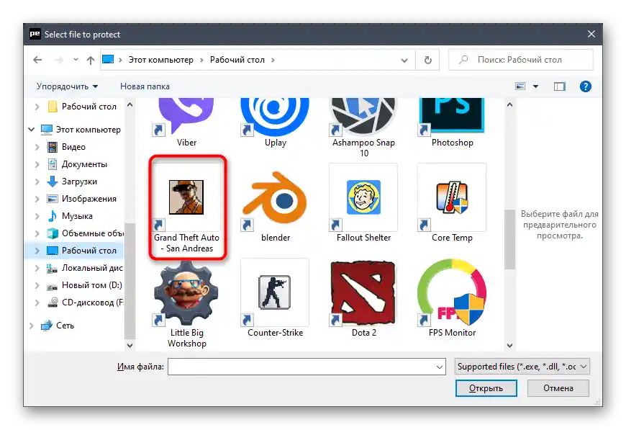
Task: Open the file name dropdown arrow
Action: click(x=439, y=367)
